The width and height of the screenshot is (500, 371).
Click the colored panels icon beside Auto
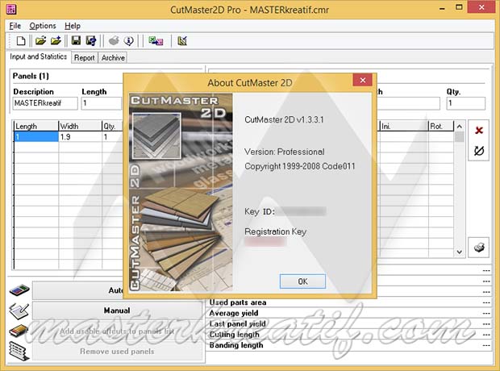pos(19,290)
